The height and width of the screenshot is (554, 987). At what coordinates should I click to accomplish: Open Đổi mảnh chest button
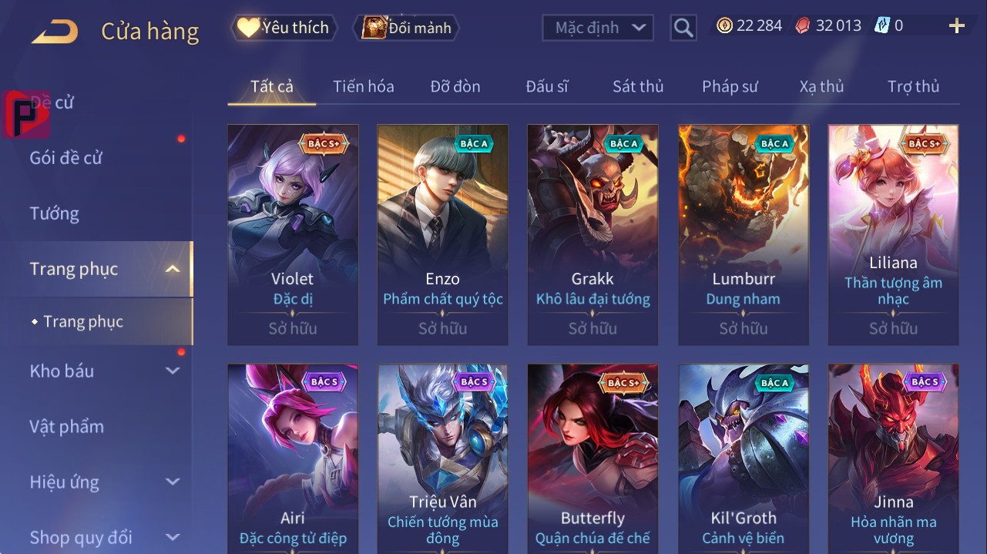(406, 28)
